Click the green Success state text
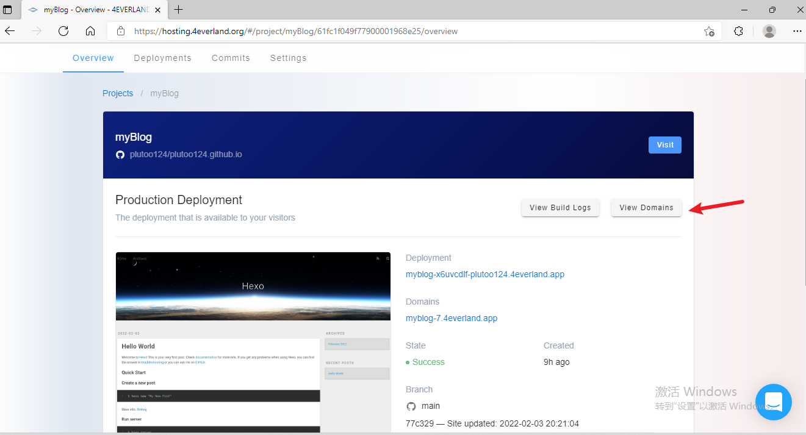Viewport: 806px width, 435px height. click(x=428, y=362)
